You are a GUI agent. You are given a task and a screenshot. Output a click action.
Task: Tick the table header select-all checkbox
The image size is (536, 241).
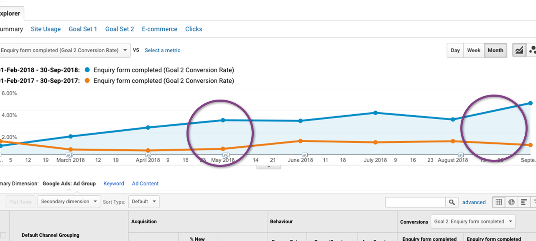3,235
